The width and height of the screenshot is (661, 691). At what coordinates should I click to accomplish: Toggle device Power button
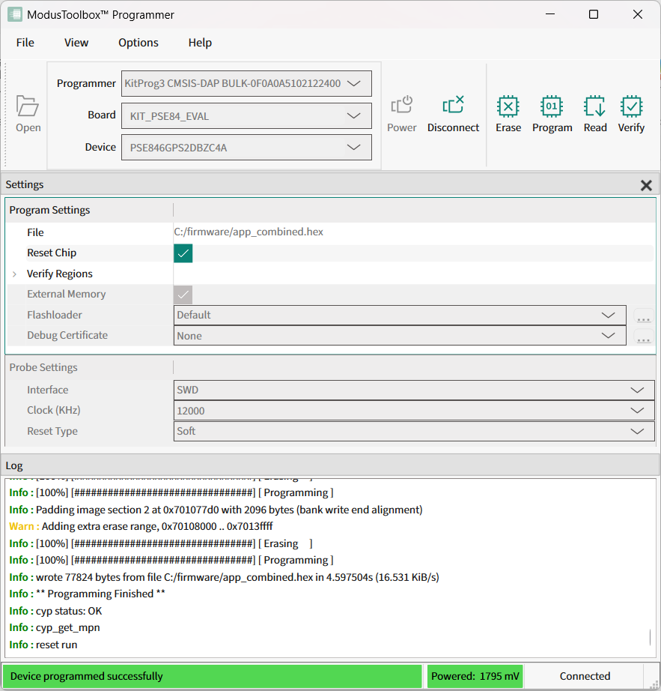click(x=401, y=114)
